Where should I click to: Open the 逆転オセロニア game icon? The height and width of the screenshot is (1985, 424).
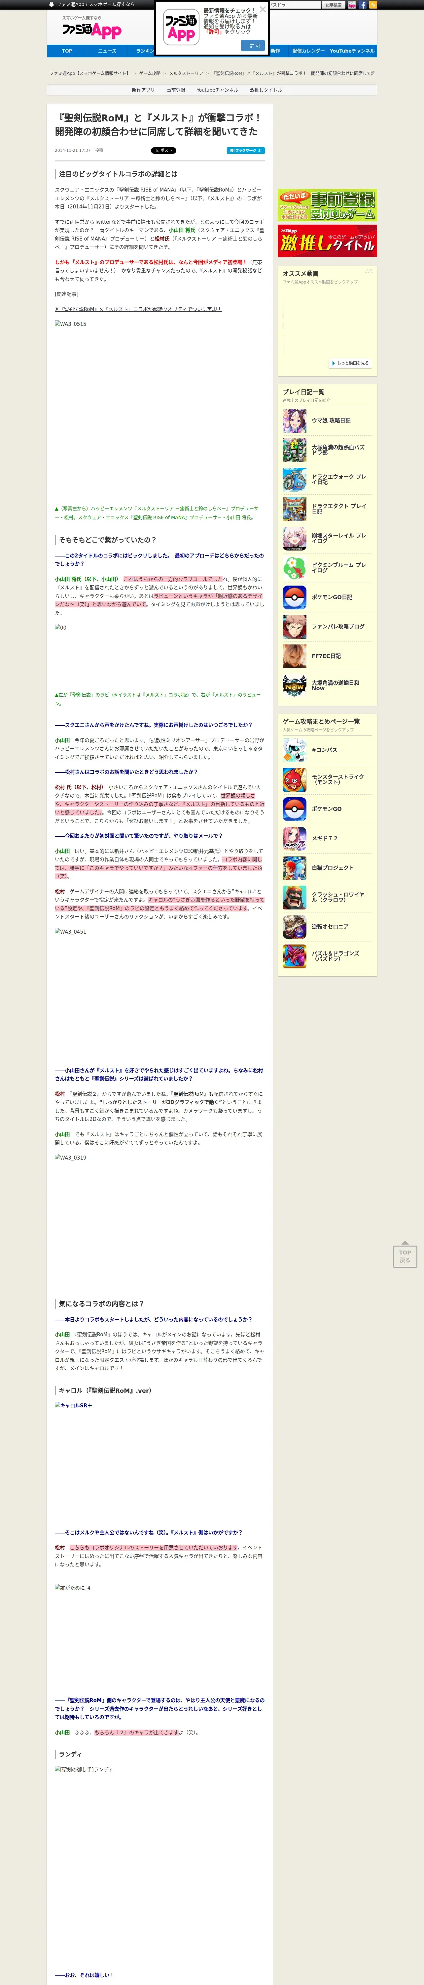(x=294, y=927)
